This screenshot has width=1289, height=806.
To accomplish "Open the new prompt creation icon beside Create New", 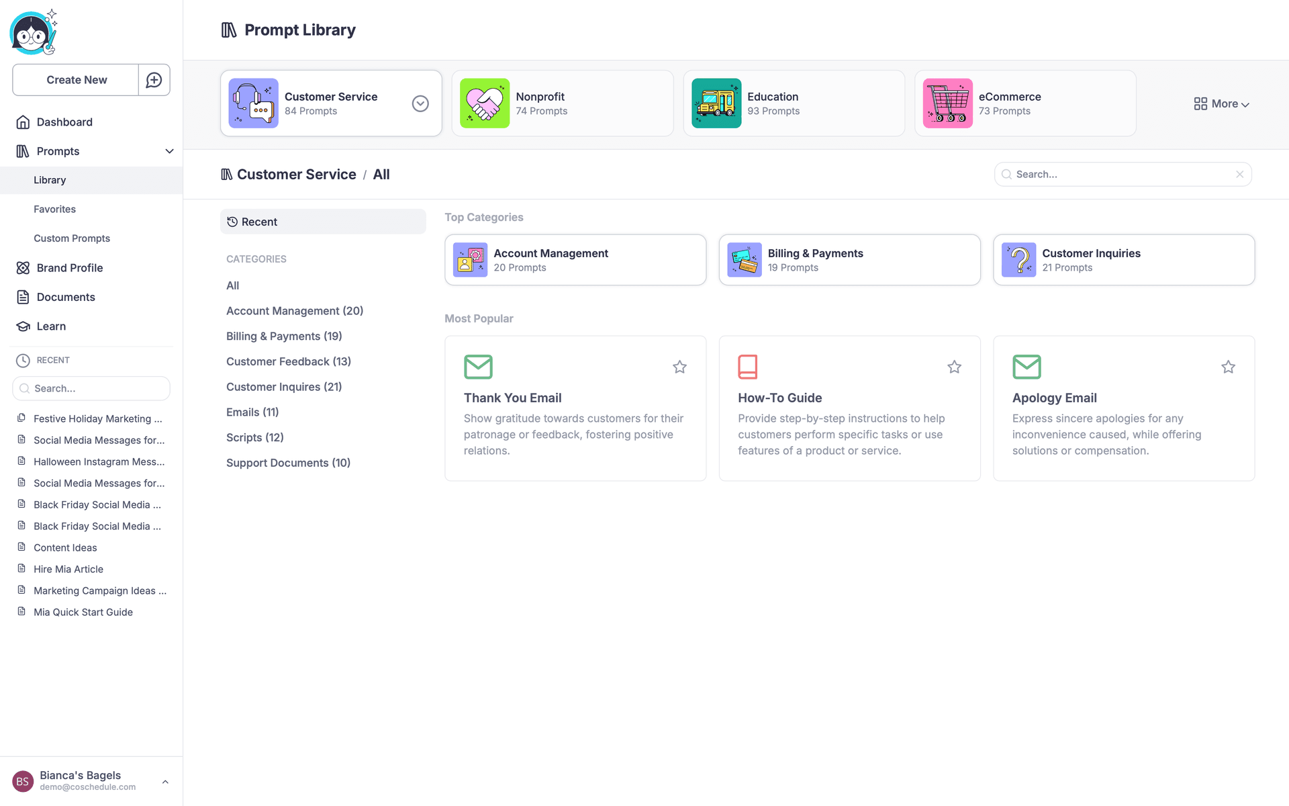I will (x=154, y=79).
